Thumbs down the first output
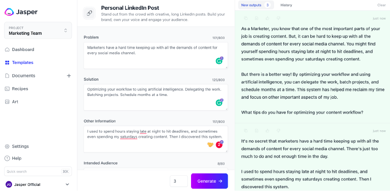390x191 pixels. [279, 18]
